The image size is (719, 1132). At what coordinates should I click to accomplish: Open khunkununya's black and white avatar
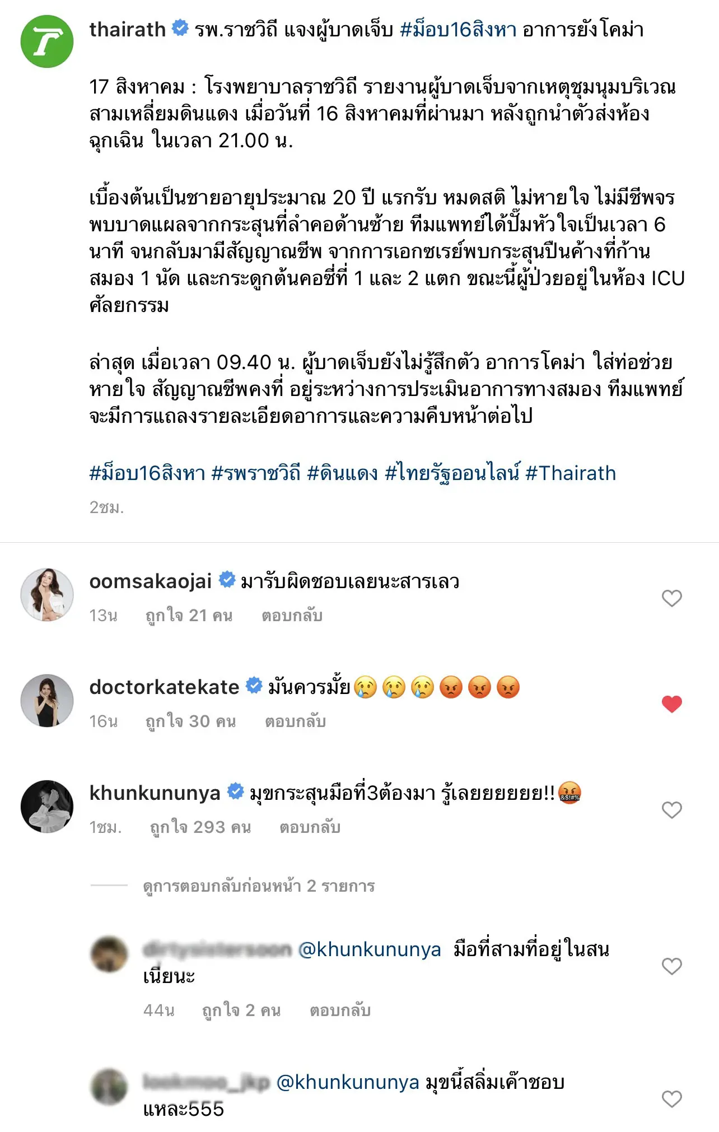point(47,807)
